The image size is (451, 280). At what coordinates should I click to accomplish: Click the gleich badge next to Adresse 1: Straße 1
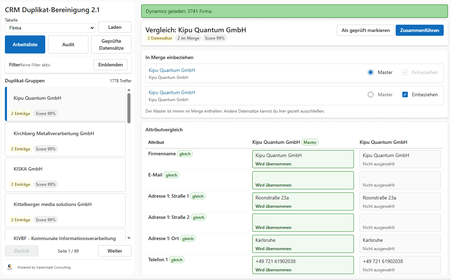point(198,196)
